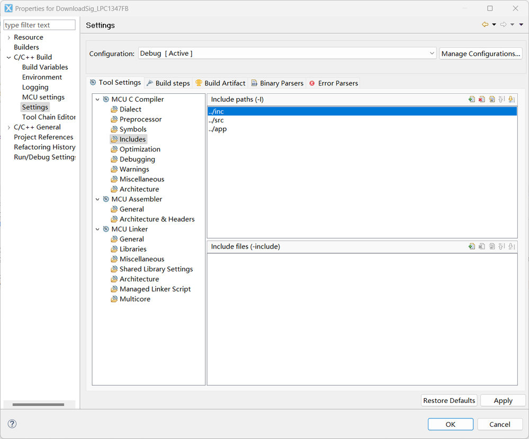Expand the C/C++ General node
529x439 pixels.
point(9,127)
